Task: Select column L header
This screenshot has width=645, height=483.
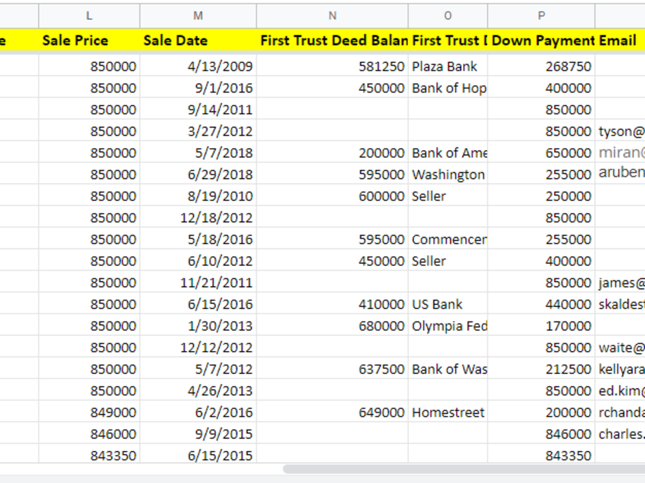Action: click(89, 15)
